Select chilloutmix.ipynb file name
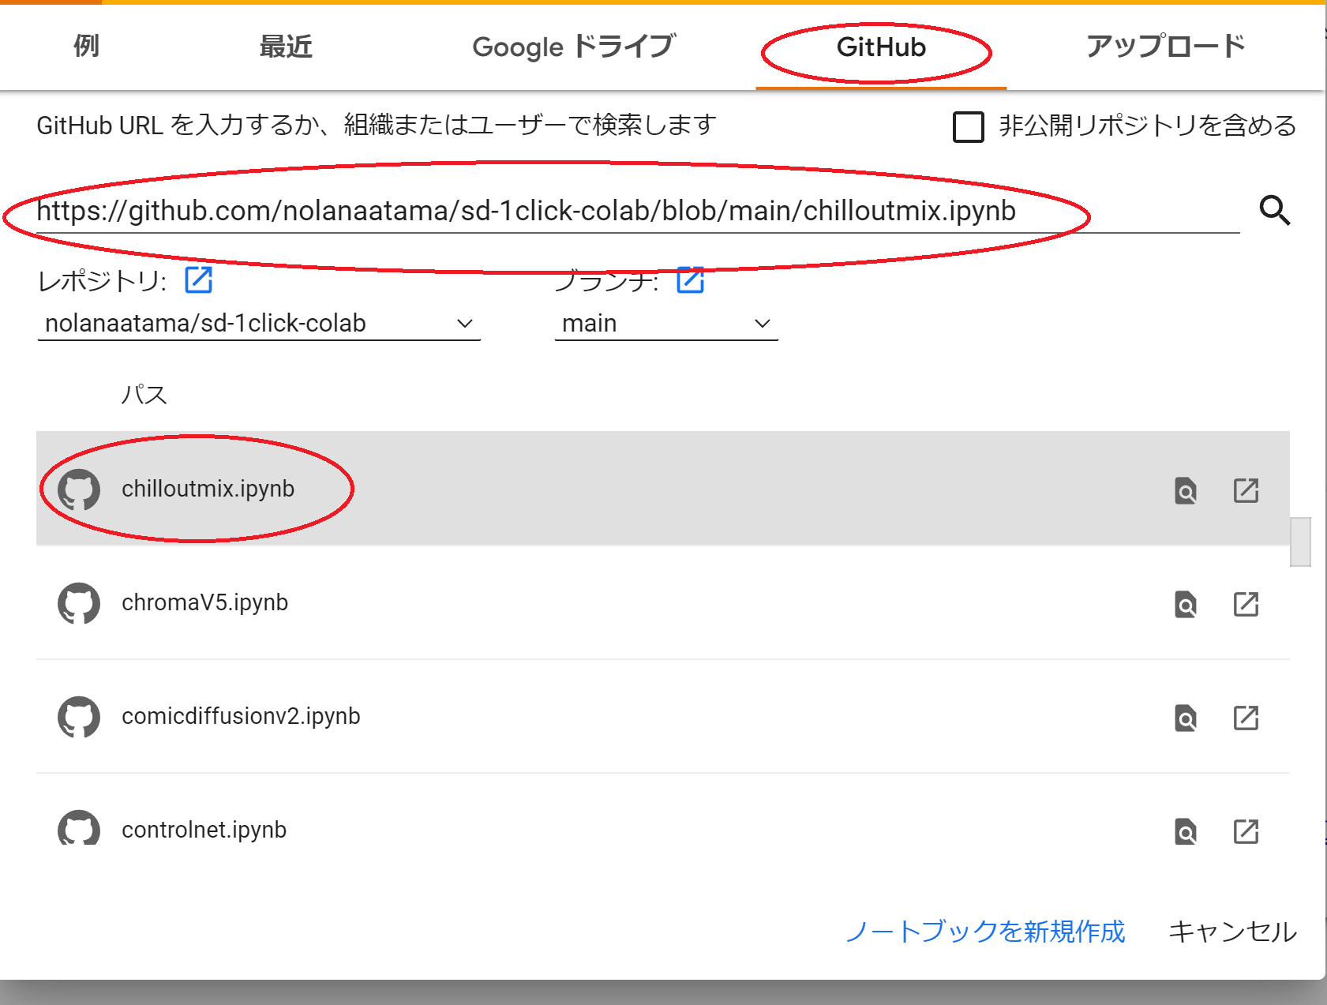 click(208, 489)
